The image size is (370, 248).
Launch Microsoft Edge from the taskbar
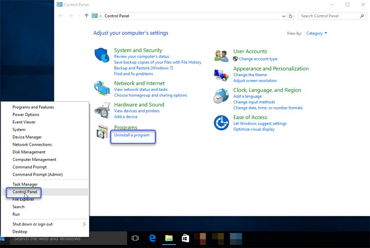point(152,238)
